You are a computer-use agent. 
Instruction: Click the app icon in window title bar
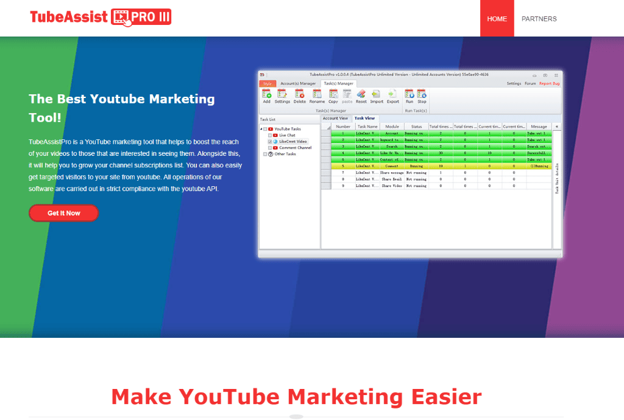(x=262, y=74)
